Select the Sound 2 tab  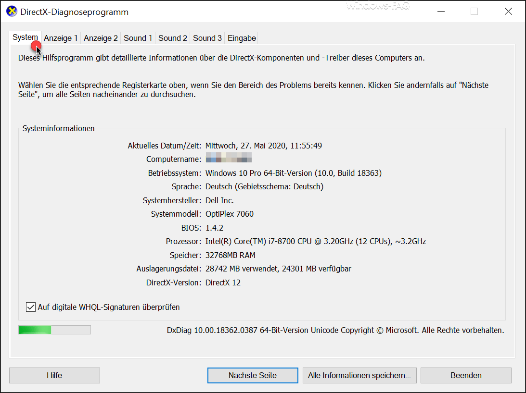pyautogui.click(x=172, y=38)
